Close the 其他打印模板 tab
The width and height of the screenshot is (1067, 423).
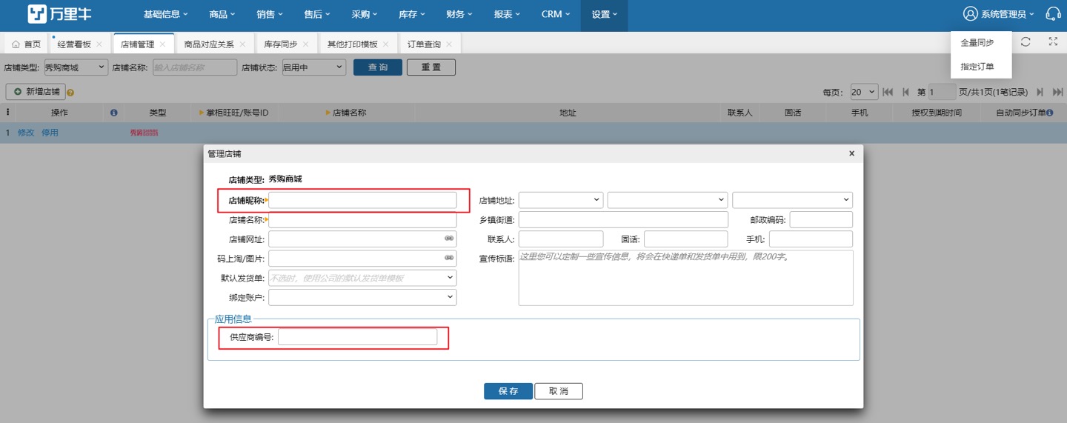(385, 44)
